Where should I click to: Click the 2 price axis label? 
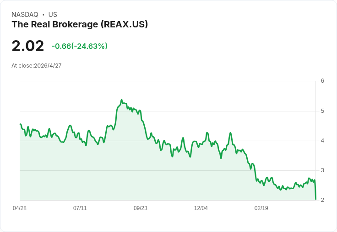tap(322, 200)
